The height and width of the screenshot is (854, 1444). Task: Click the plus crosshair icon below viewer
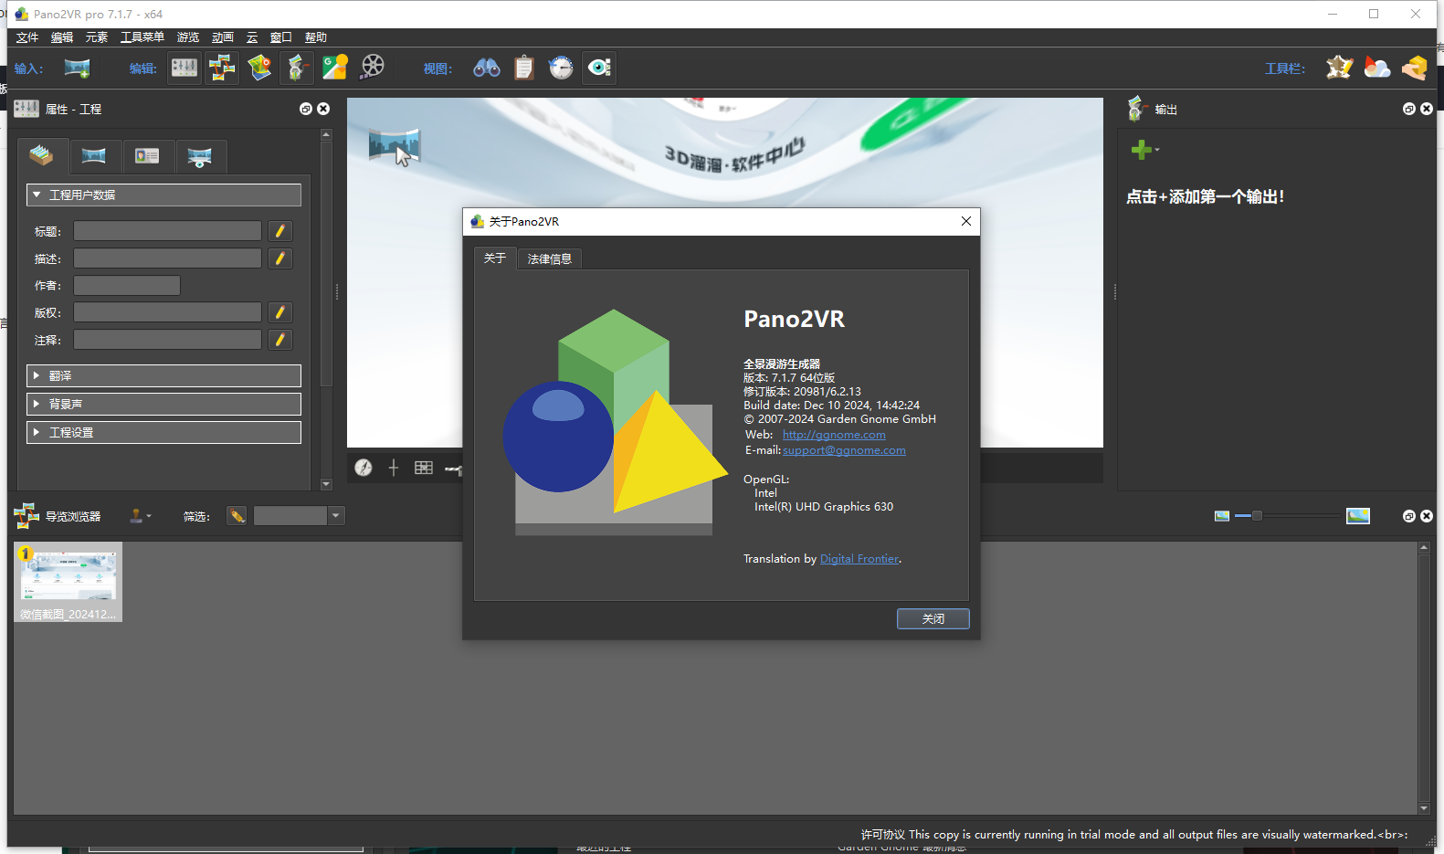(394, 468)
